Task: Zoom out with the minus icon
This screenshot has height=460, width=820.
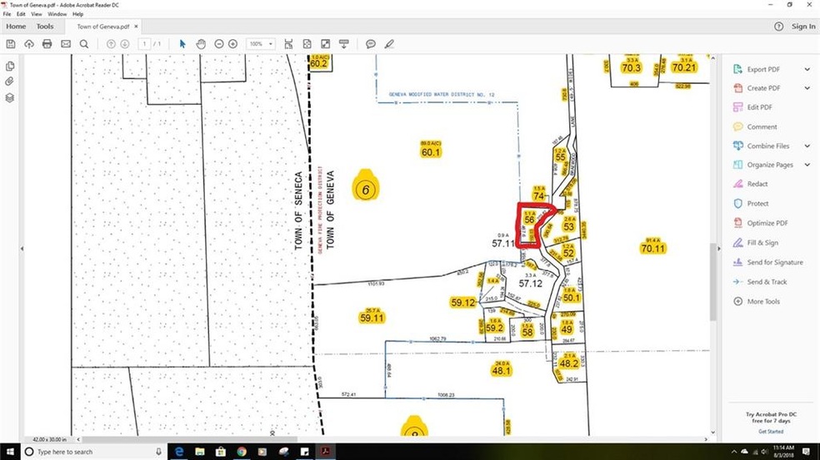Action: [219, 44]
